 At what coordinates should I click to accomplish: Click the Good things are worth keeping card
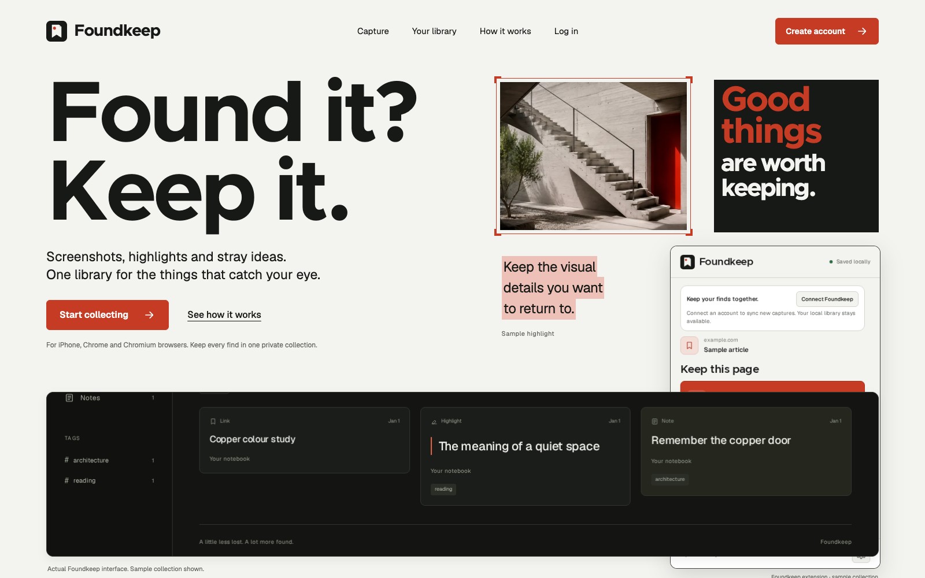[796, 156]
